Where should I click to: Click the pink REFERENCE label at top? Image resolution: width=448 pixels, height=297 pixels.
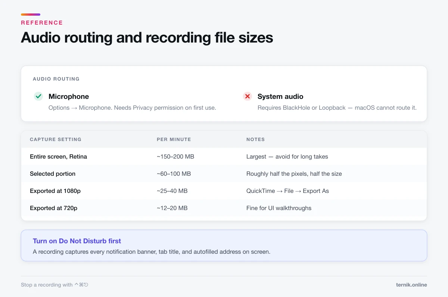[x=42, y=23]
